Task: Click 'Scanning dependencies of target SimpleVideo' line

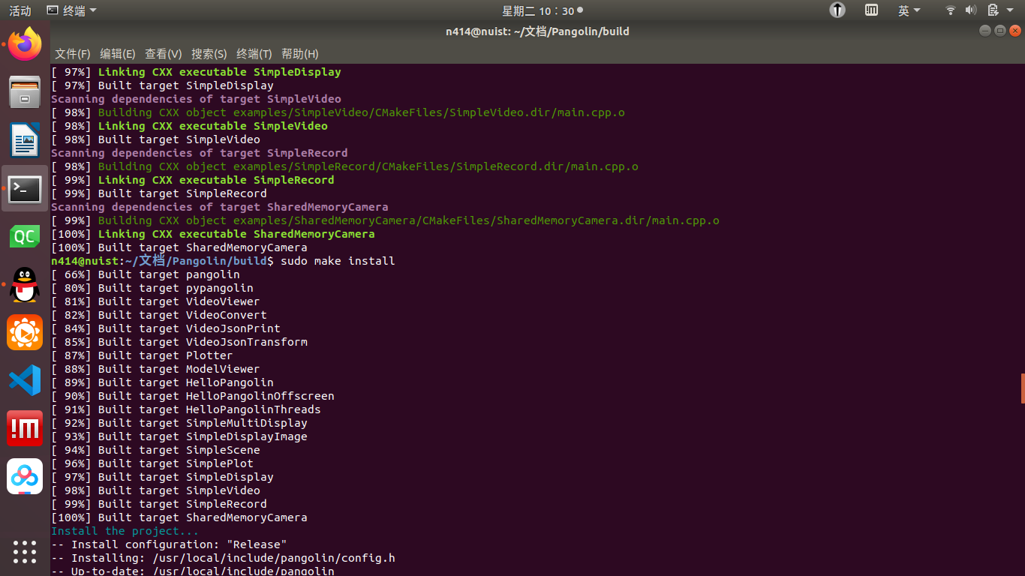Action: (x=196, y=99)
